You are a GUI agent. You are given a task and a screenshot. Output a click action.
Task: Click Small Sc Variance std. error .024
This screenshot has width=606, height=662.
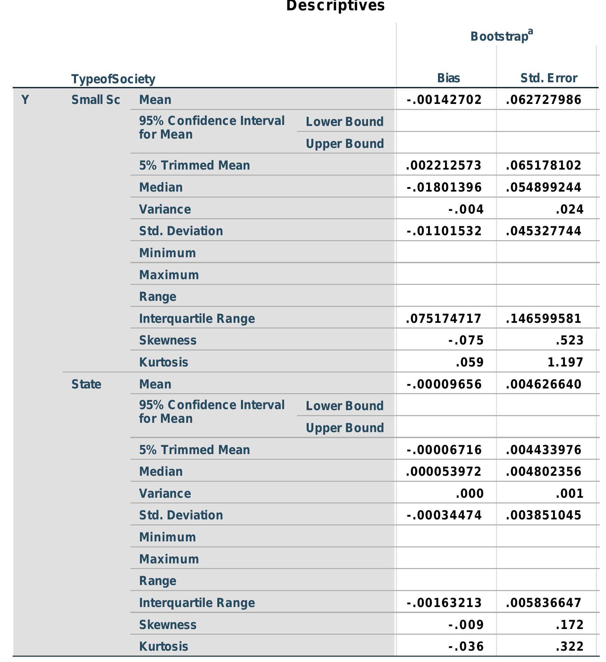tap(569, 210)
